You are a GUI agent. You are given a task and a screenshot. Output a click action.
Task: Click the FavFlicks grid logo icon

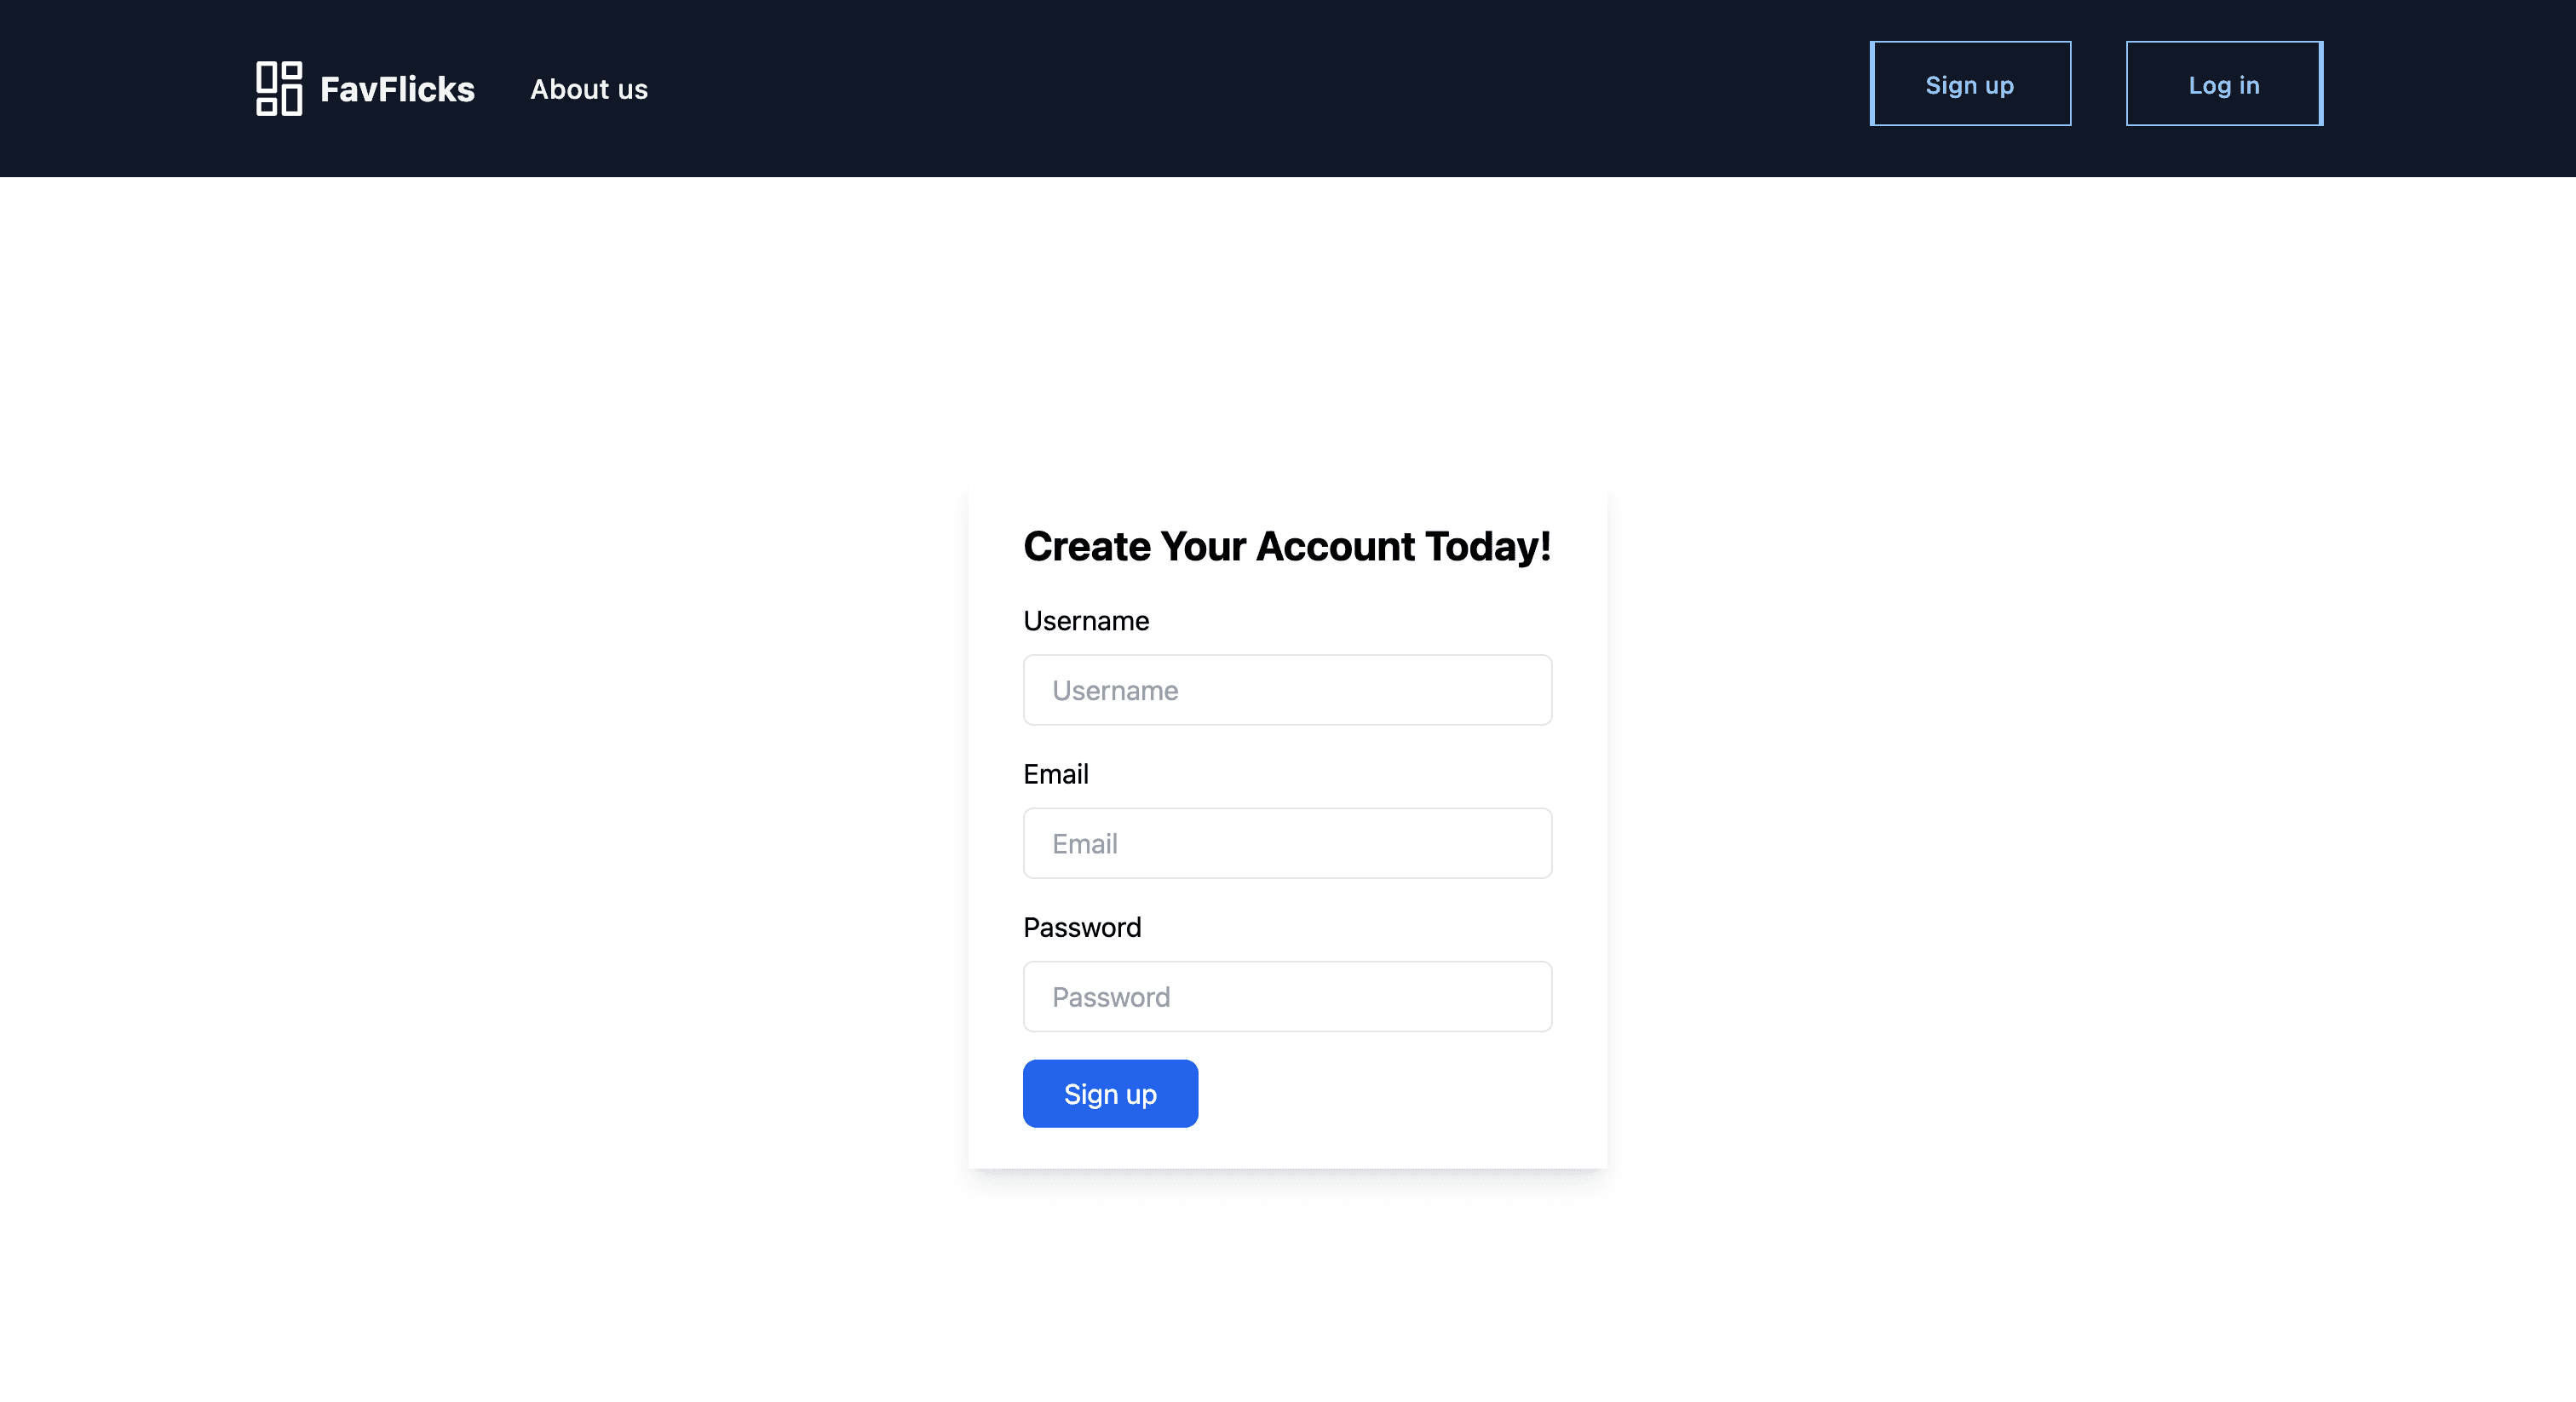point(279,88)
